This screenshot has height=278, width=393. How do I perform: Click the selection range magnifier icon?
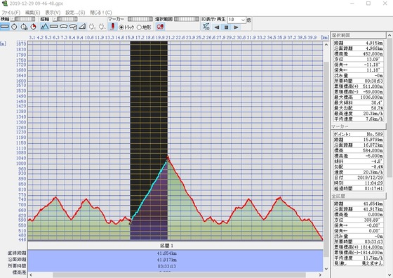(160, 26)
